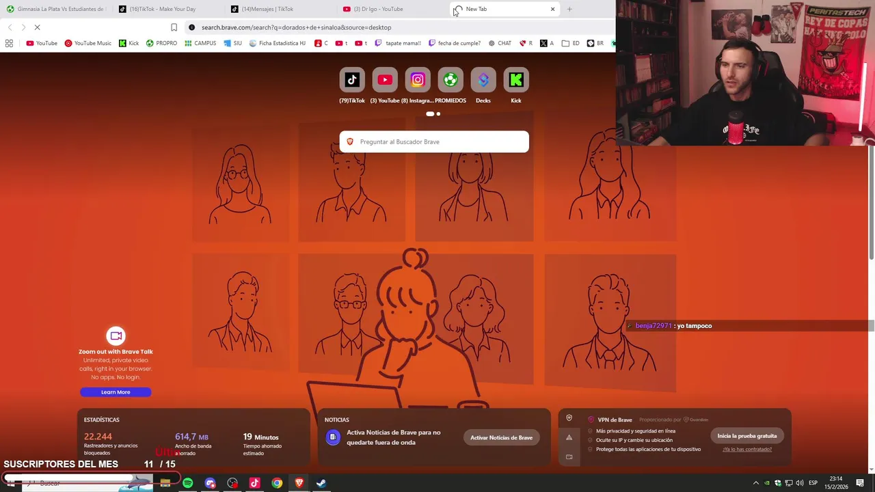
Task: Open Steam from the taskbar
Action: [x=321, y=483]
